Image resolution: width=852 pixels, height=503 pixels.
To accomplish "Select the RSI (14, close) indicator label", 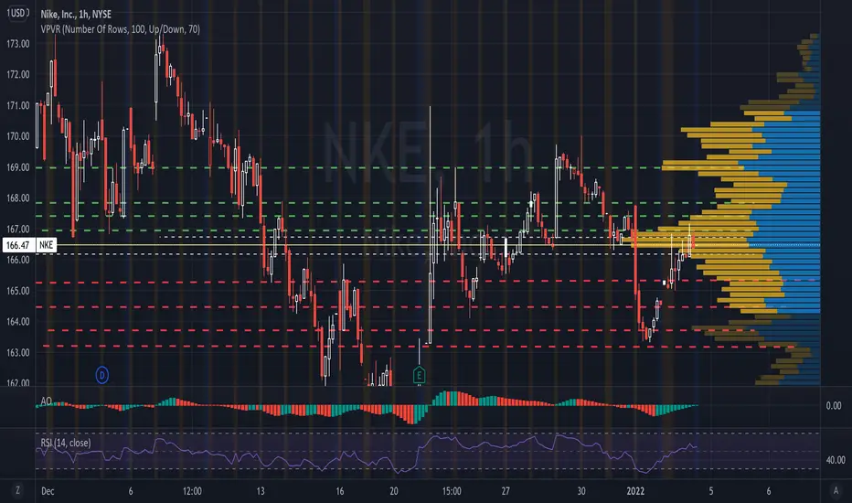I will click(x=66, y=443).
